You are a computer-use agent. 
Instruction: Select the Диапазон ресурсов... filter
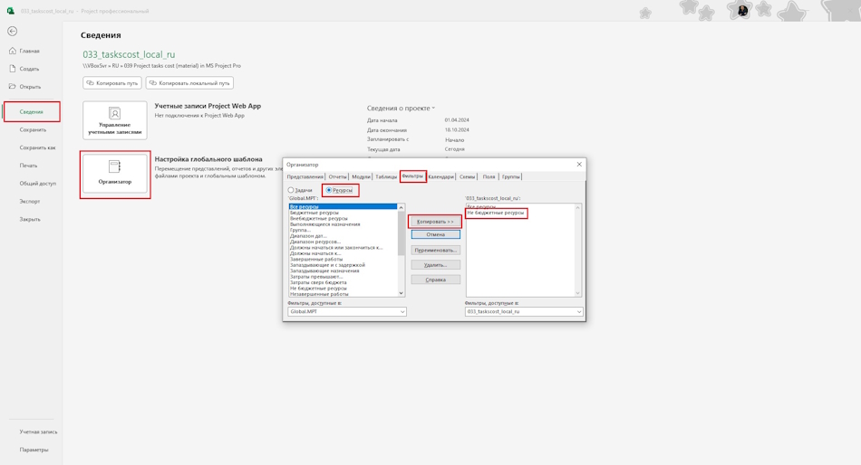point(315,242)
